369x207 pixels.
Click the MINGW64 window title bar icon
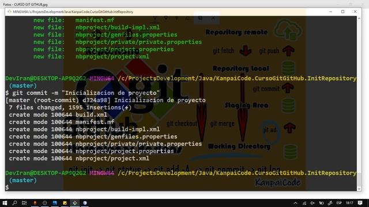click(x=9, y=11)
